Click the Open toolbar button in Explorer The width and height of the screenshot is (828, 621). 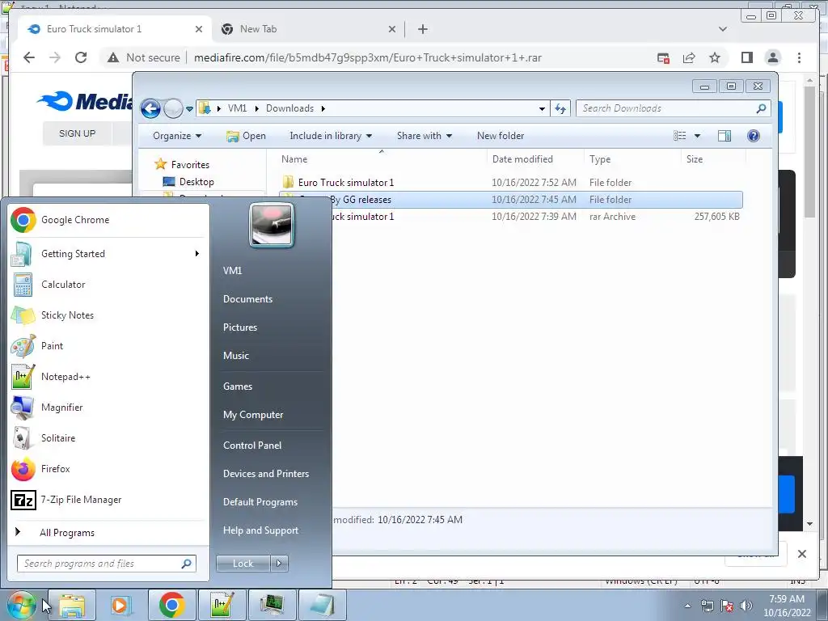(x=246, y=136)
